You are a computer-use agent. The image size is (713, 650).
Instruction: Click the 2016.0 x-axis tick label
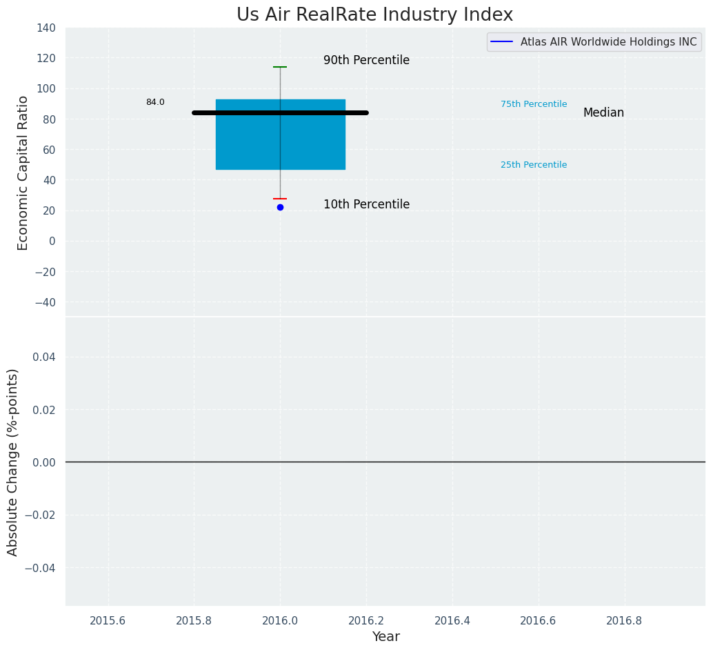pyautogui.click(x=280, y=620)
